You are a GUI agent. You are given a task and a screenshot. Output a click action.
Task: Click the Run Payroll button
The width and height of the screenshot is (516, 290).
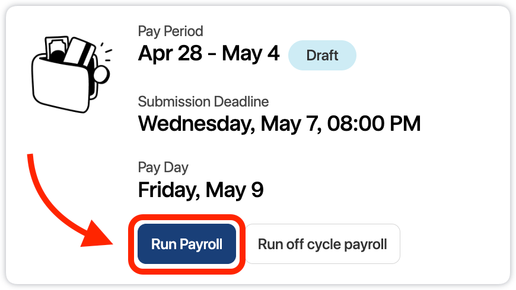pos(187,244)
